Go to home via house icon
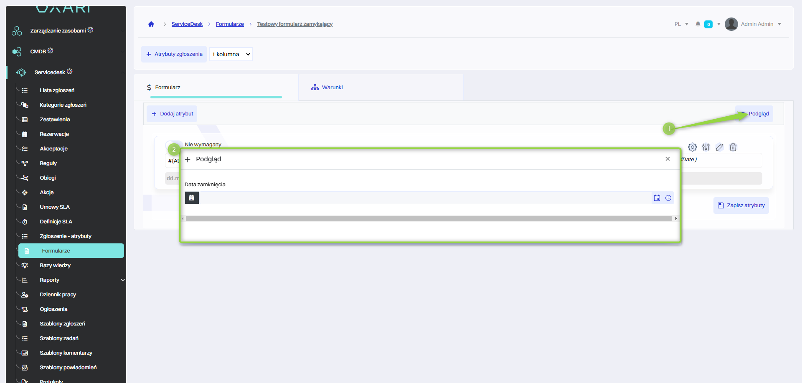 coord(151,24)
